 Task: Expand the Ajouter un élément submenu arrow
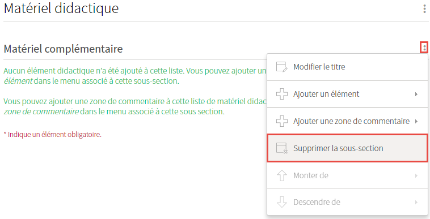[416, 94]
